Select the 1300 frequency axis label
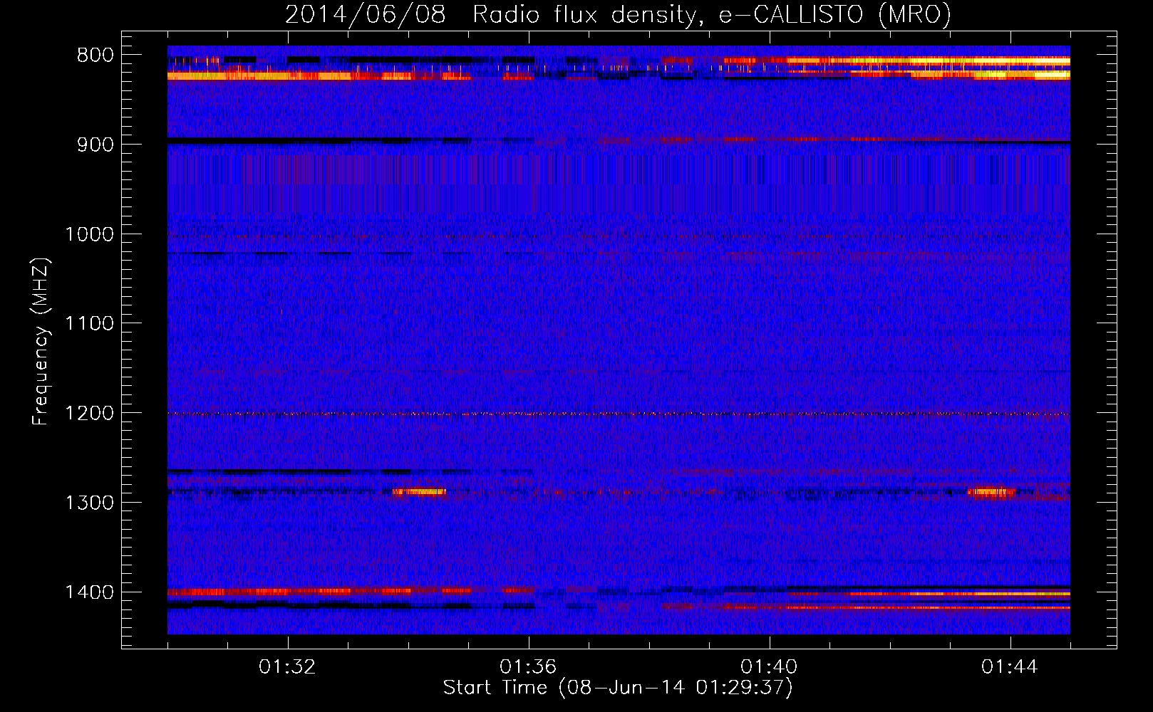This screenshot has width=1153, height=712. click(89, 503)
